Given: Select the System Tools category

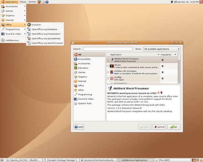Looking at the screenshot, I should [x=89, y=103].
